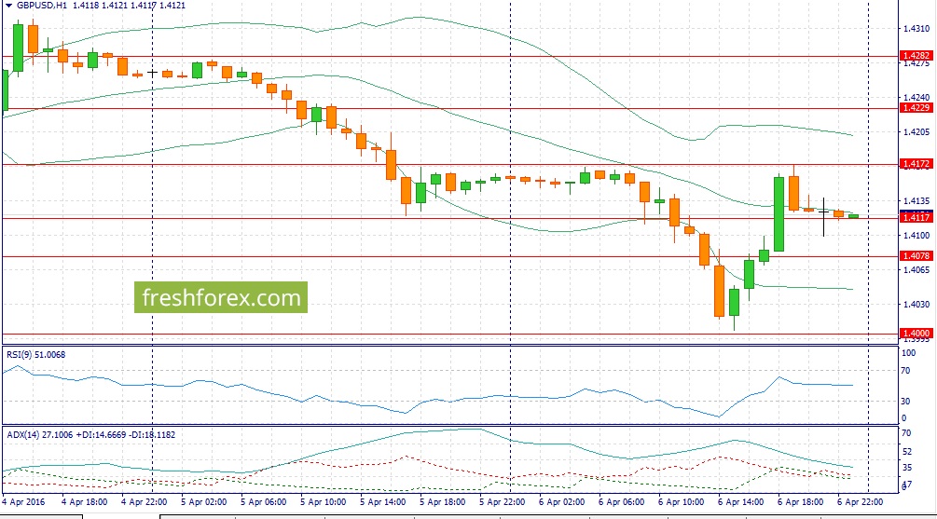Click the triangle arrow beside GBPUSD,H1 title
Image resolution: width=937 pixels, height=519 pixels.
(7, 5)
